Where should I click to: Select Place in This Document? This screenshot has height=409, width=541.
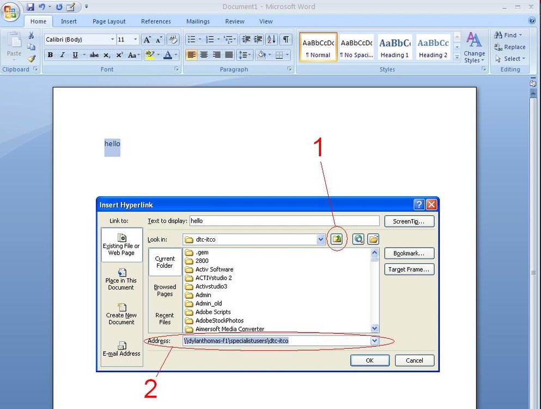coord(121,279)
